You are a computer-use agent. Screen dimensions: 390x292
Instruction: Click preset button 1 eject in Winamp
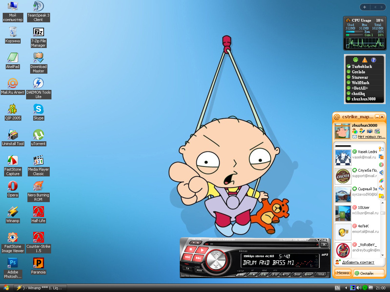253,274
